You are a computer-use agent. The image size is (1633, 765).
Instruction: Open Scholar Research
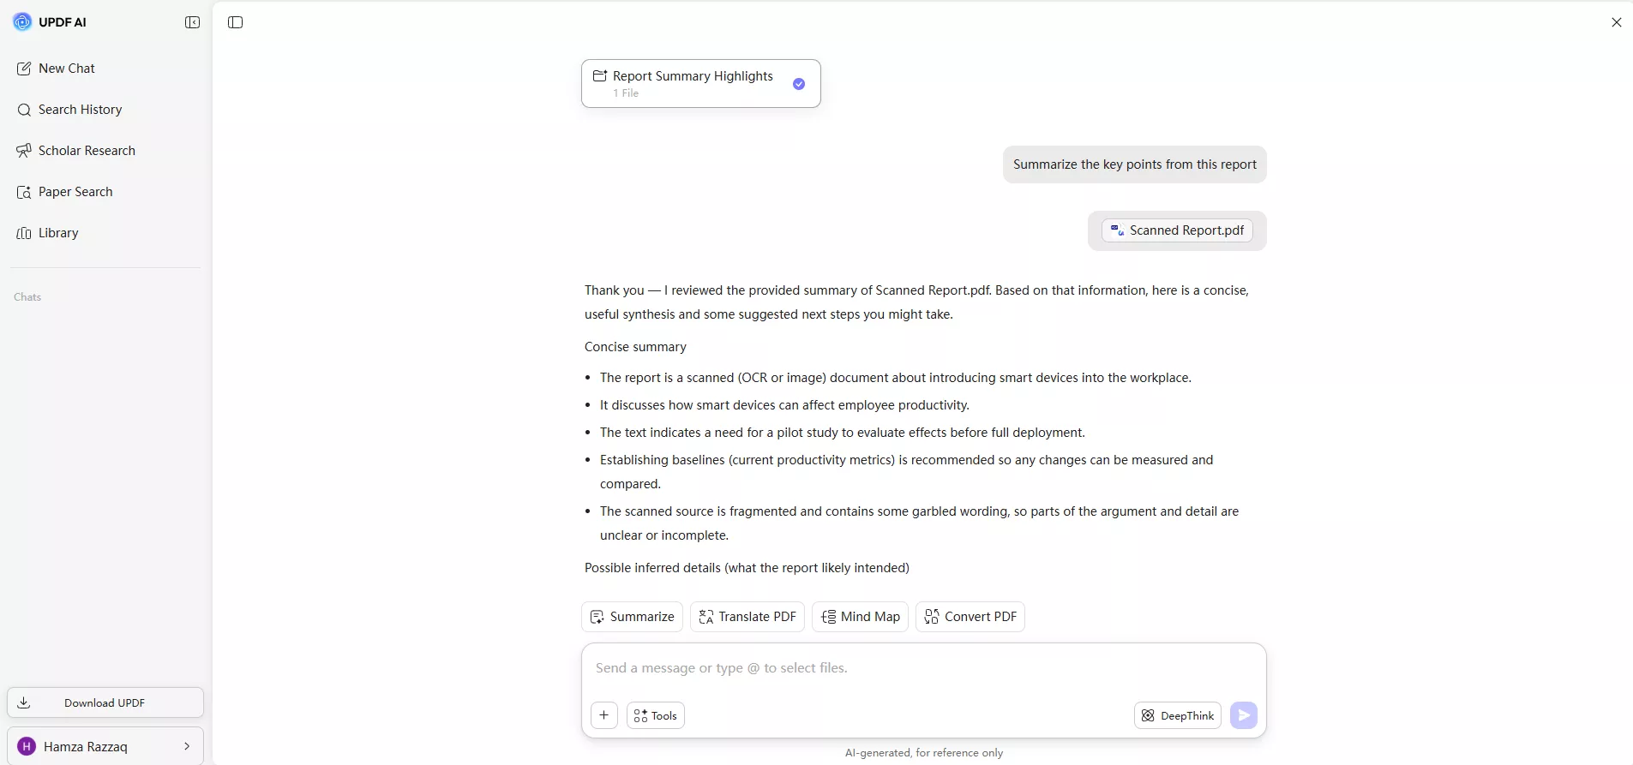point(87,151)
